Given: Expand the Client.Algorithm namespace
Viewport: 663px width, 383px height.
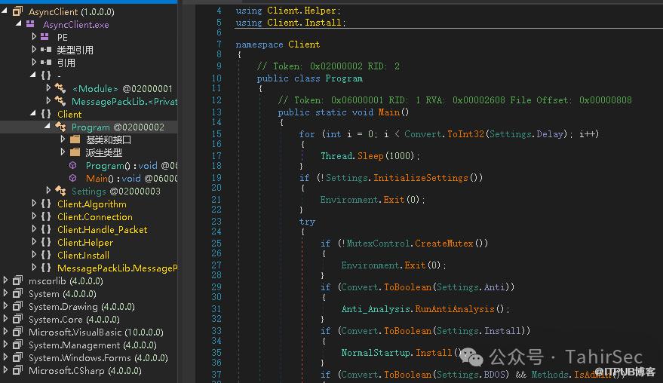Looking at the screenshot, I should [34, 204].
